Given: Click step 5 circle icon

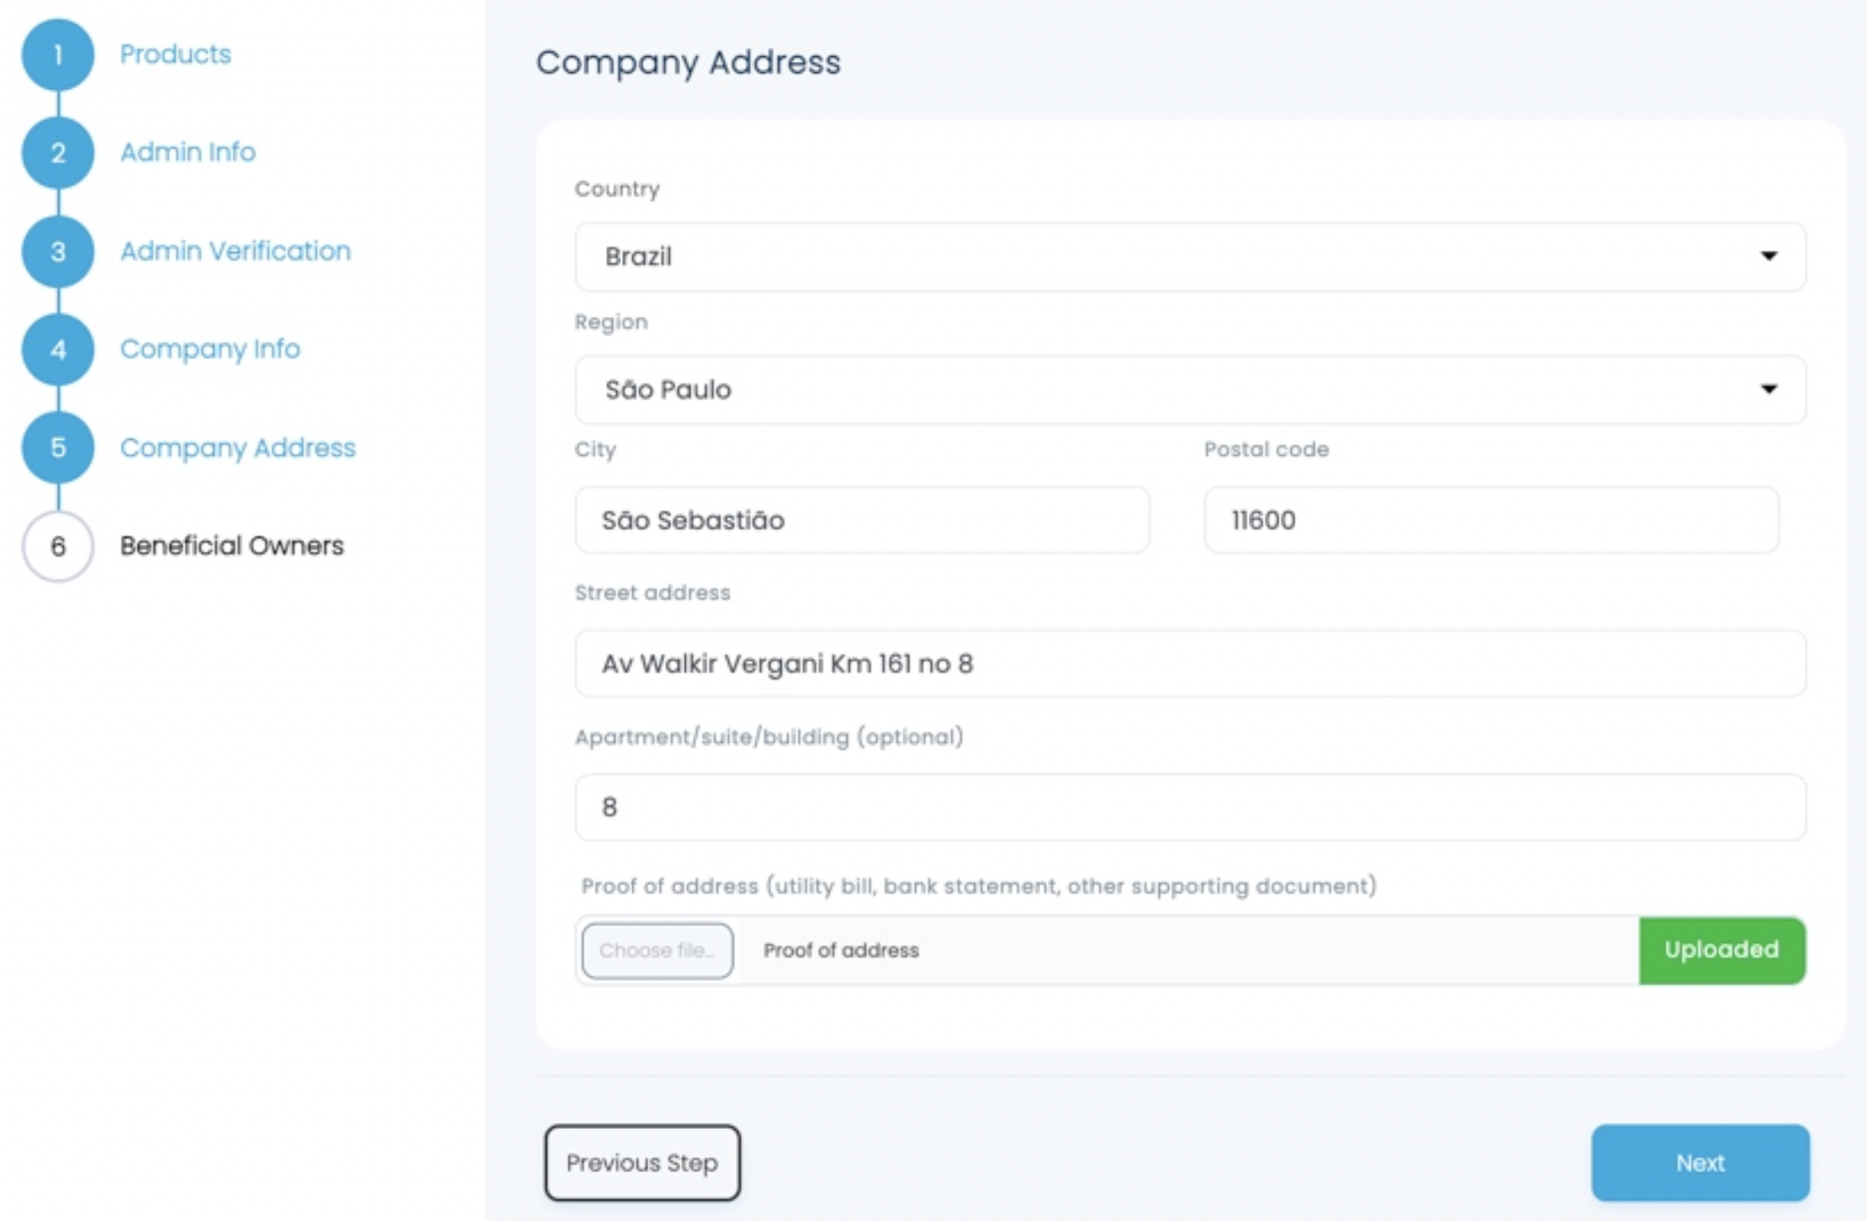Looking at the screenshot, I should click(x=58, y=447).
